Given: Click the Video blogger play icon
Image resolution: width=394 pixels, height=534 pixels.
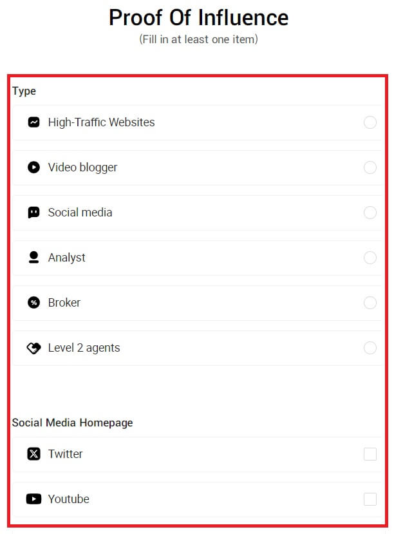Looking at the screenshot, I should click(34, 167).
